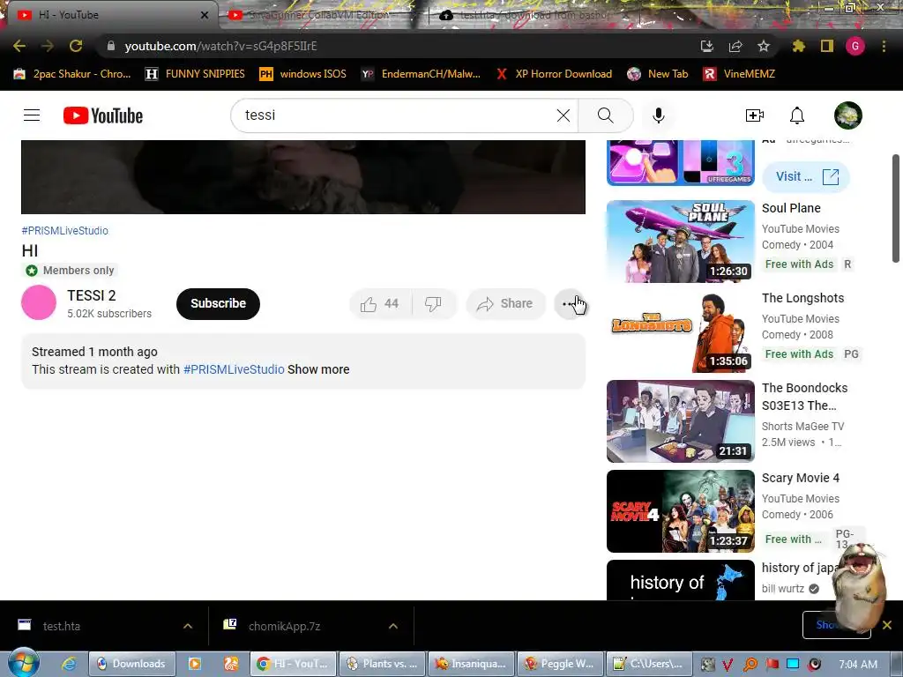
Task: Click 'Show more' in the description
Action: tap(318, 369)
